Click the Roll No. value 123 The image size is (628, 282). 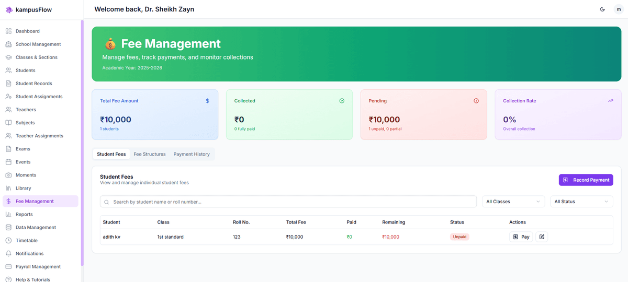click(238, 237)
